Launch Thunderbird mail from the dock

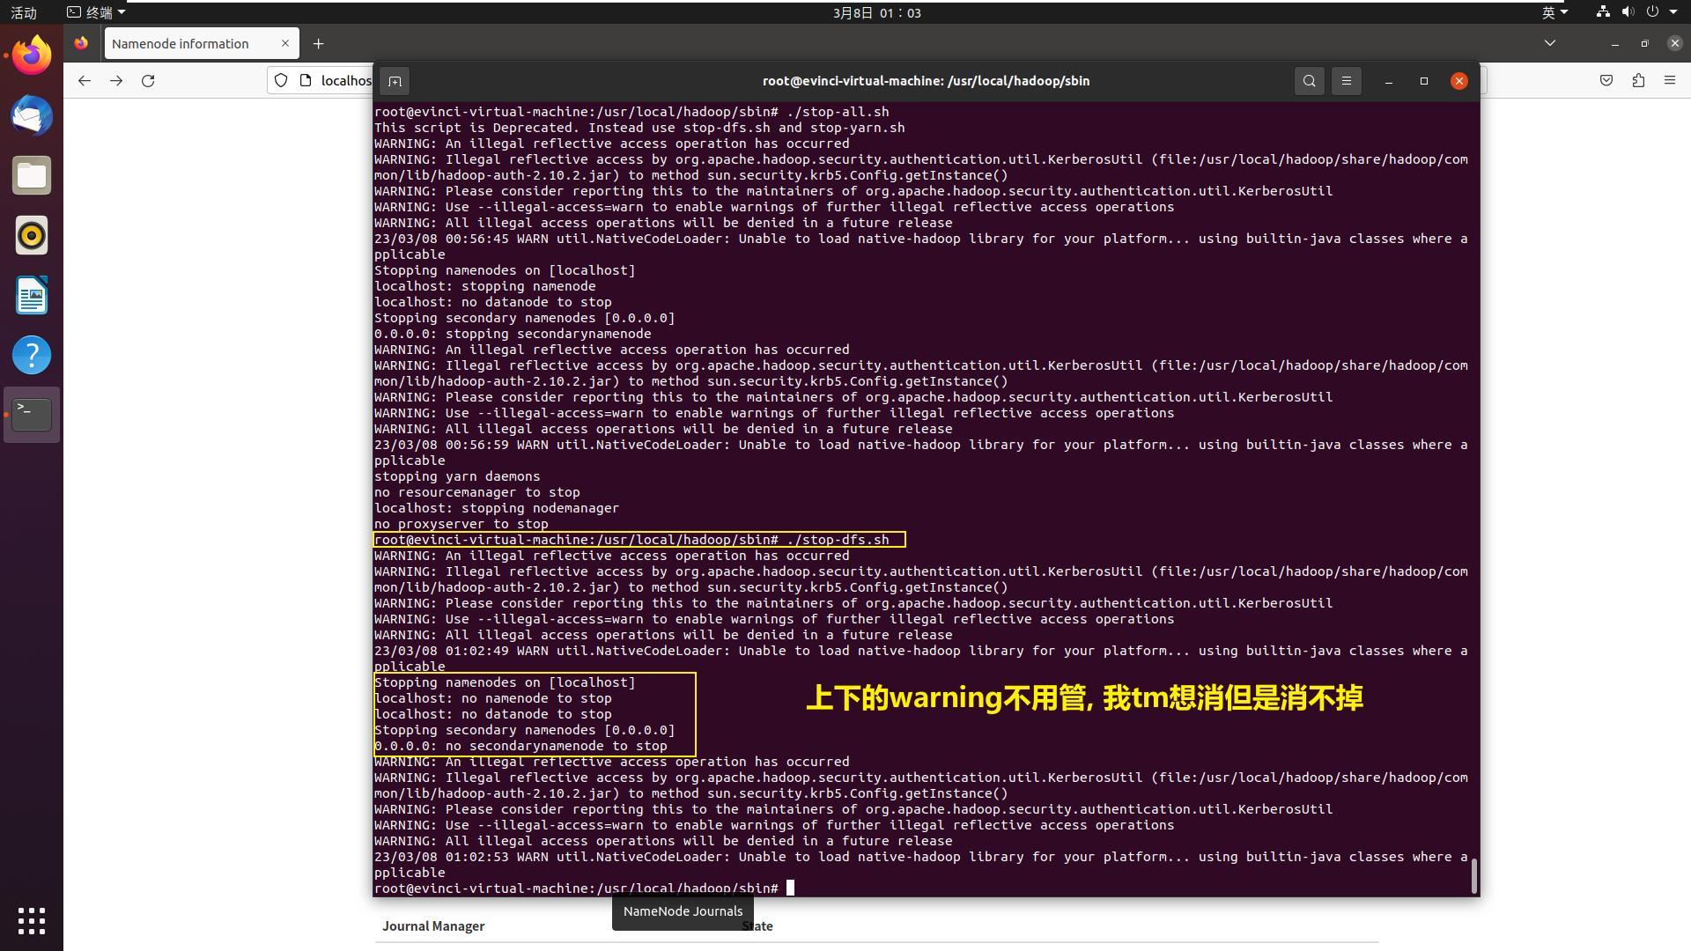click(x=32, y=115)
